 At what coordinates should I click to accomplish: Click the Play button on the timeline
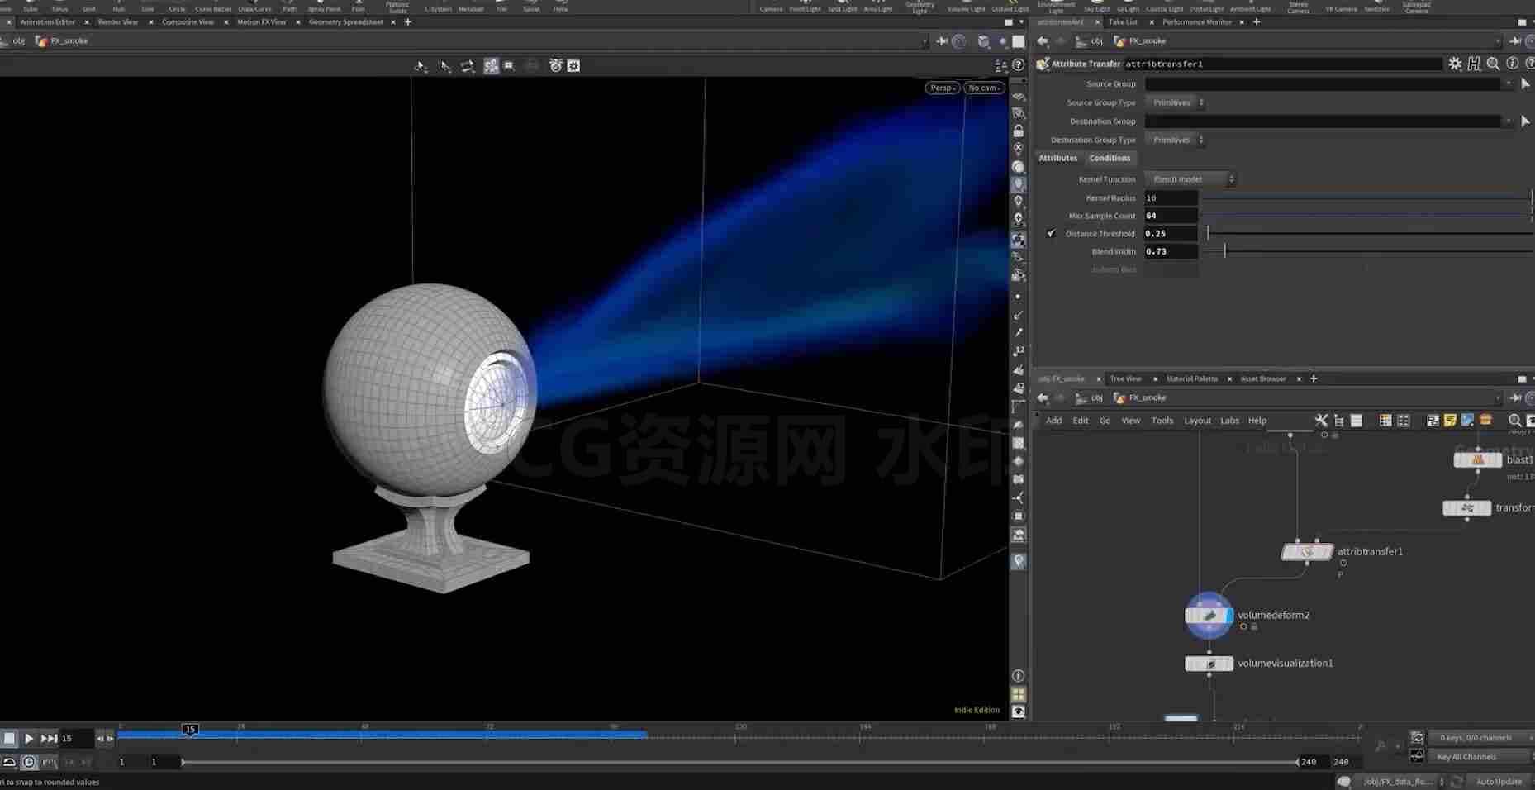[29, 738]
